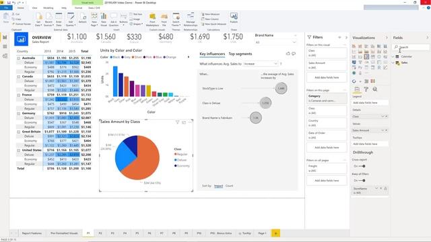Collapse the Germany row in matrix
Viewport: 431px width, 242px height.
tap(18, 114)
